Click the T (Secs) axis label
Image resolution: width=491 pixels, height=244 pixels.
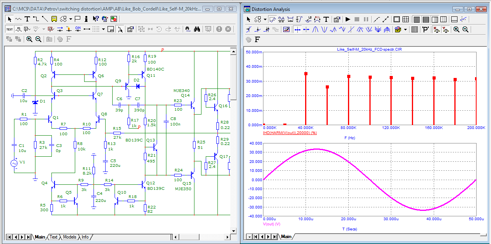tap(349, 229)
